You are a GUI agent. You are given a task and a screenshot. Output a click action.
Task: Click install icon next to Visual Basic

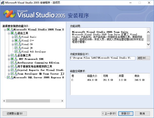click(x=20, y=37)
